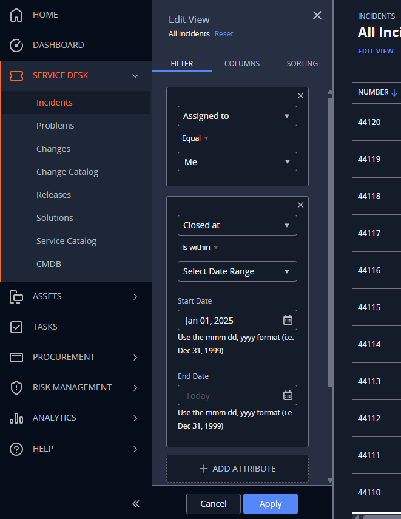This screenshot has height=519, width=401.
Task: Expand the Assets menu
Action: (135, 297)
